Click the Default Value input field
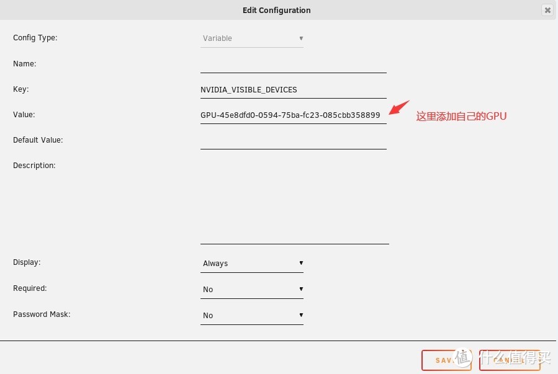 (294, 141)
